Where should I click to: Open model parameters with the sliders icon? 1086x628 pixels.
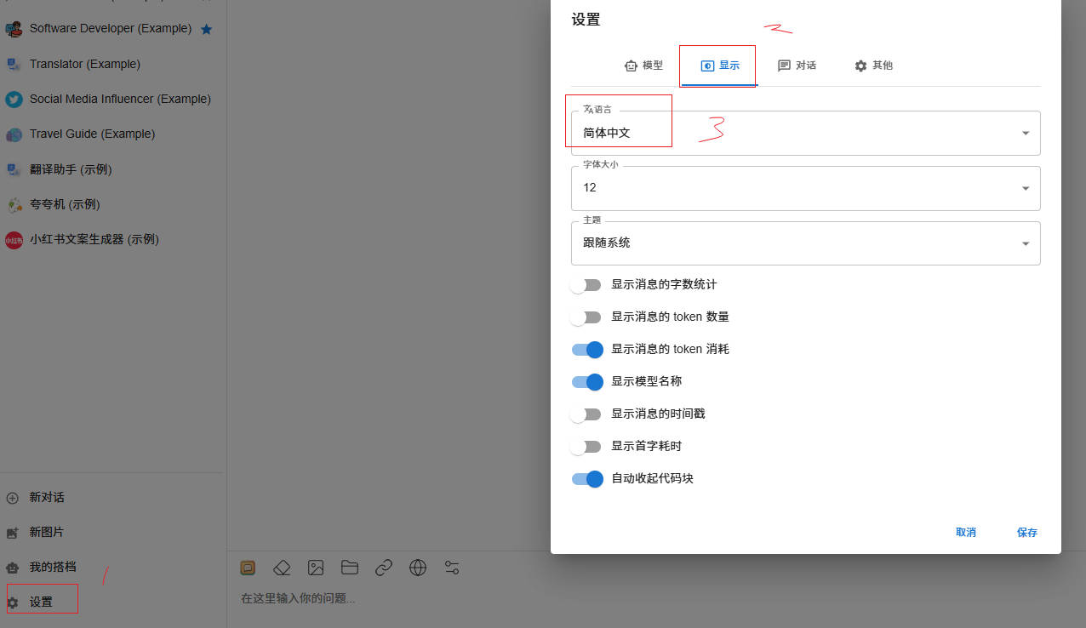pos(452,568)
